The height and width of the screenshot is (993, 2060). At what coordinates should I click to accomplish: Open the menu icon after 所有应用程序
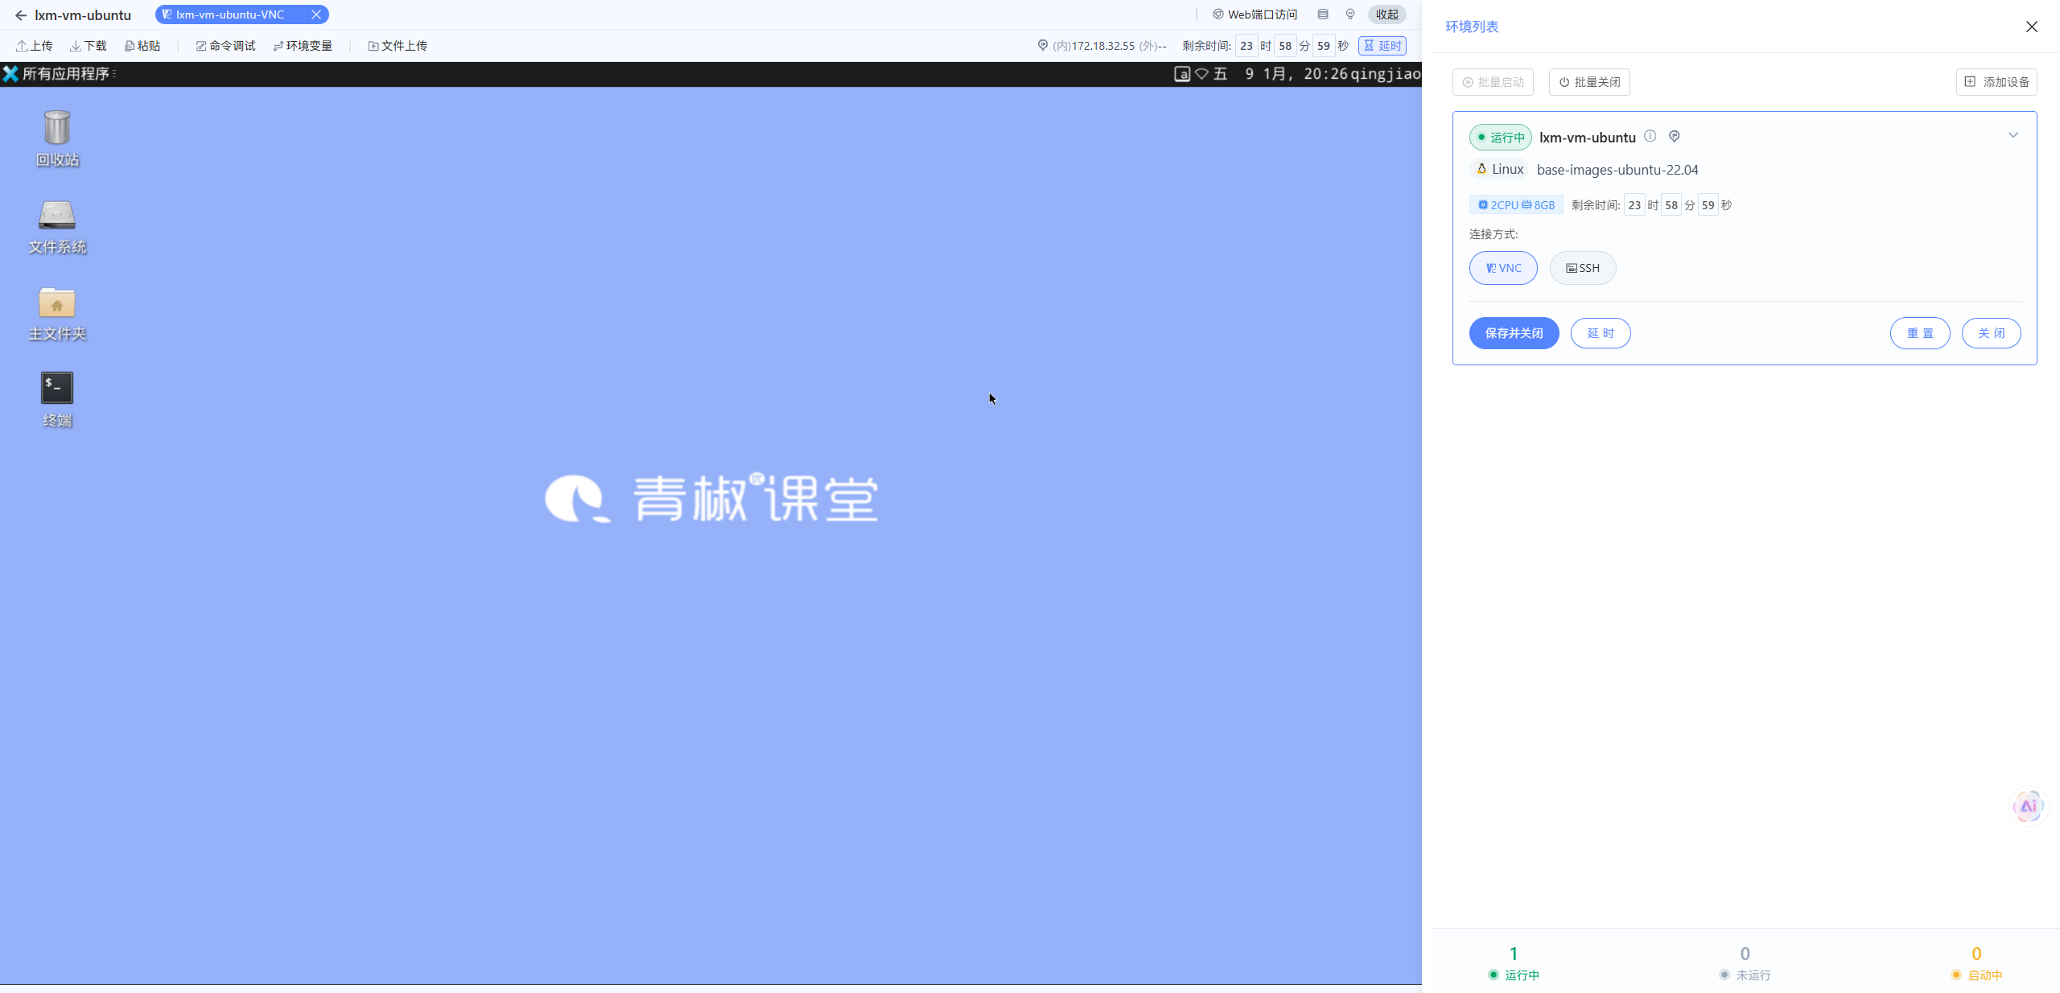[x=115, y=74]
